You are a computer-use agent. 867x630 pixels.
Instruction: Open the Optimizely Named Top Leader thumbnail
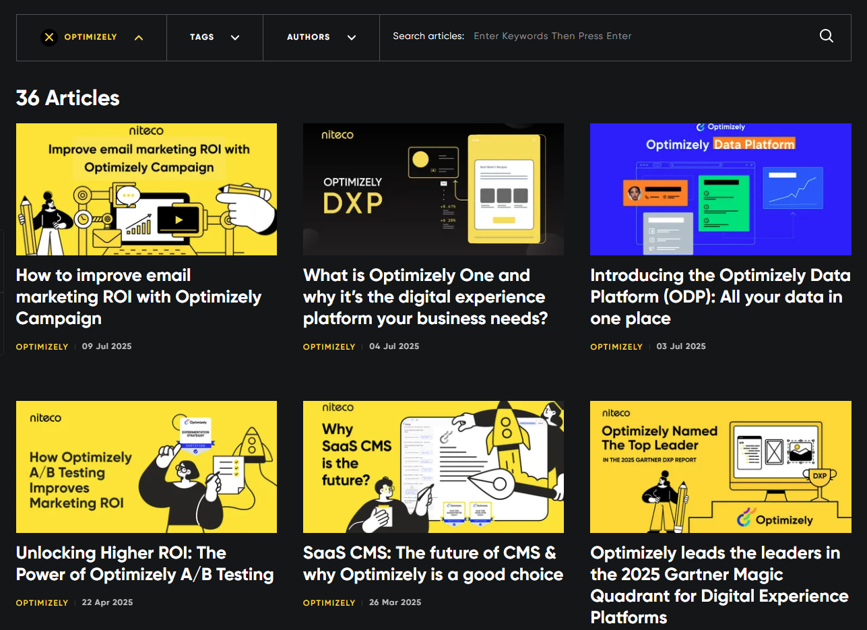click(720, 467)
